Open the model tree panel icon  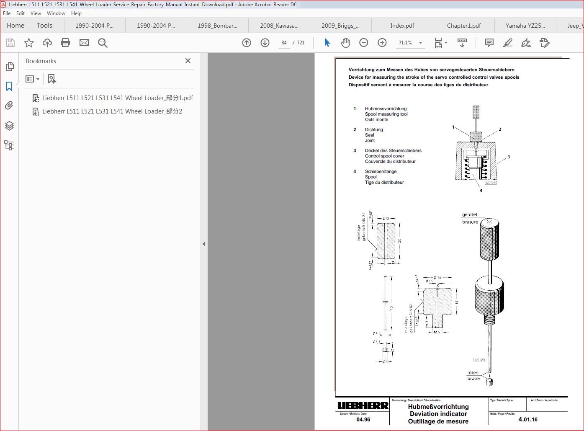[9, 145]
